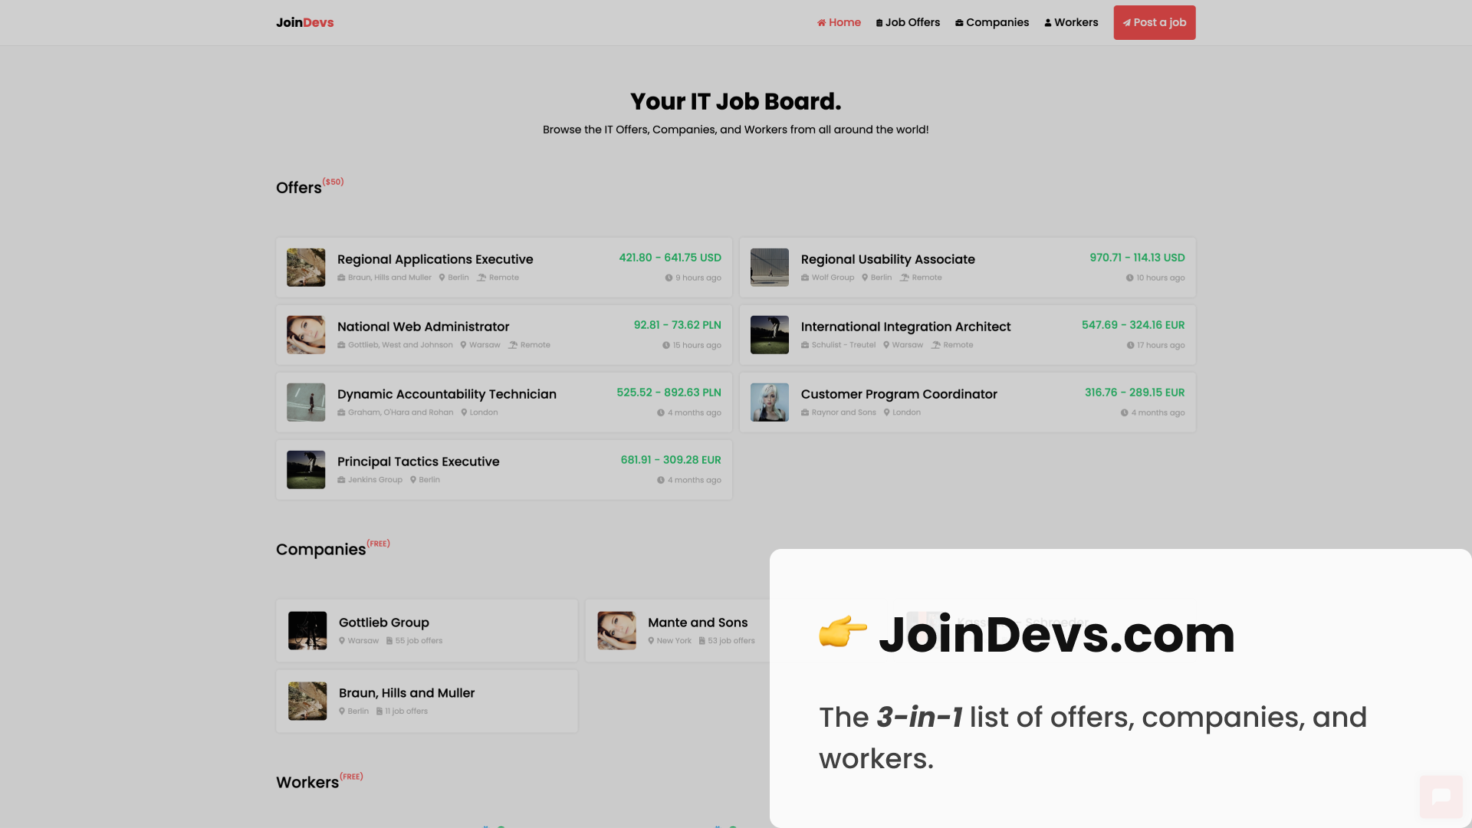The height and width of the screenshot is (828, 1472).
Task: Click the Gottlieb Group company card
Action: click(x=426, y=630)
